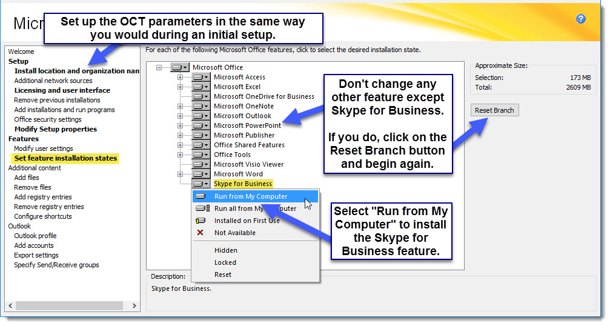Expand the Microsoft OneNote tree node
This screenshot has width=610, height=326.
click(180, 106)
